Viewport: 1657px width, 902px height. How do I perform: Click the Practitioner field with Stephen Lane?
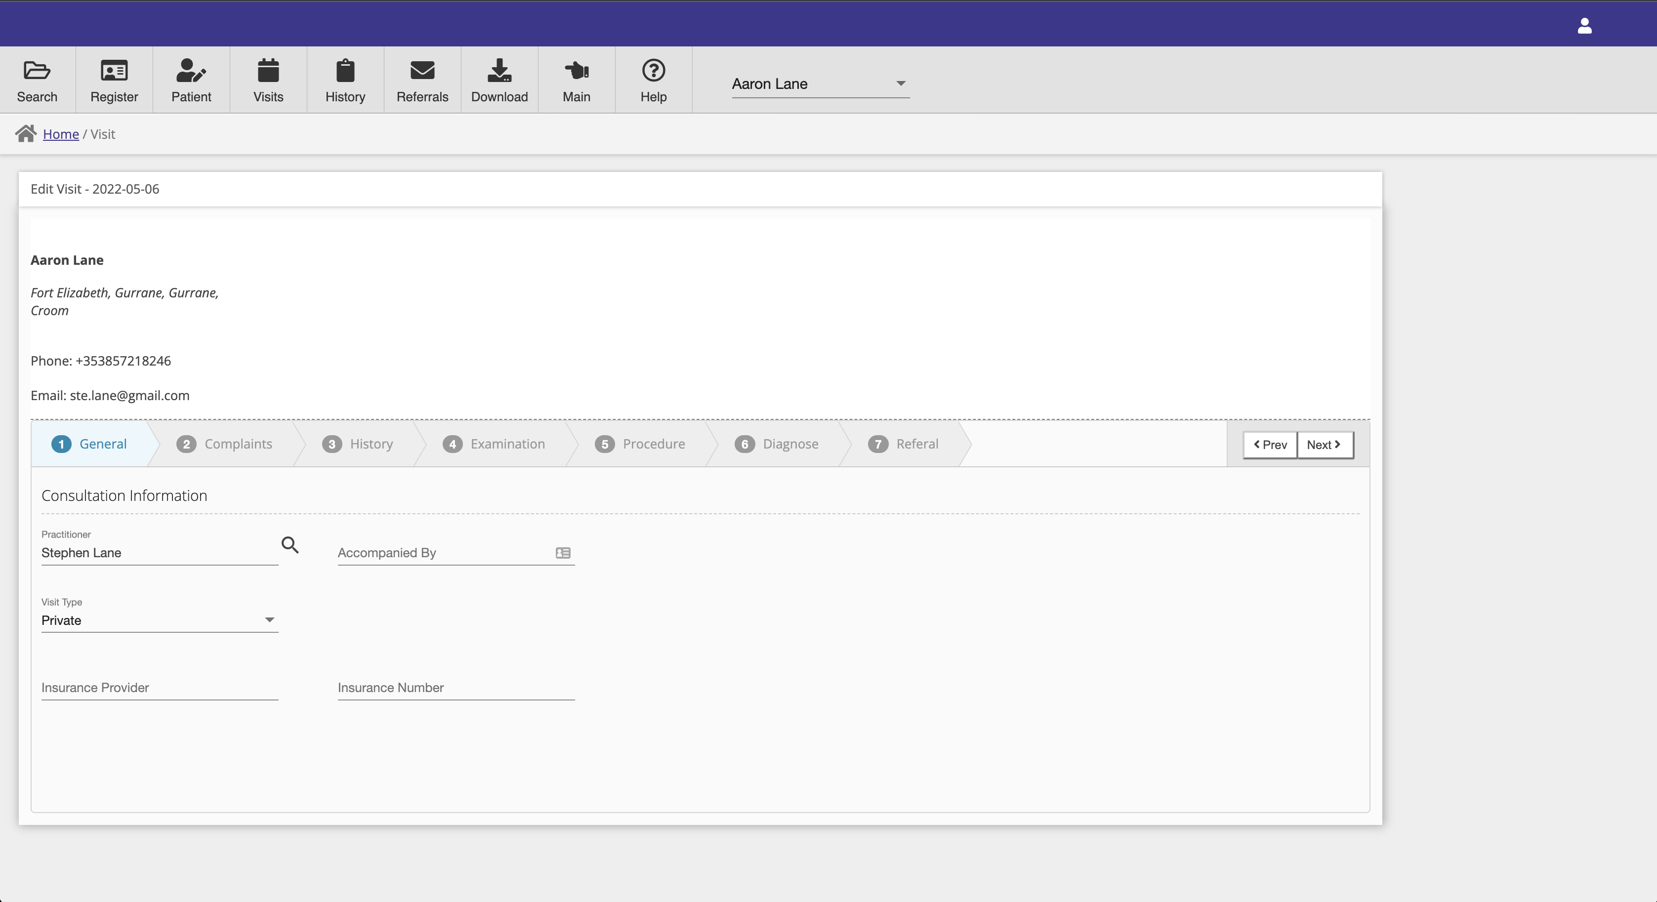click(160, 553)
